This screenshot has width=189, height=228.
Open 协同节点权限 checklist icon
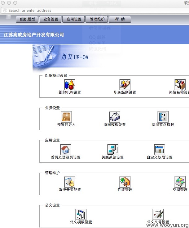pyautogui.click(x=163, y=117)
